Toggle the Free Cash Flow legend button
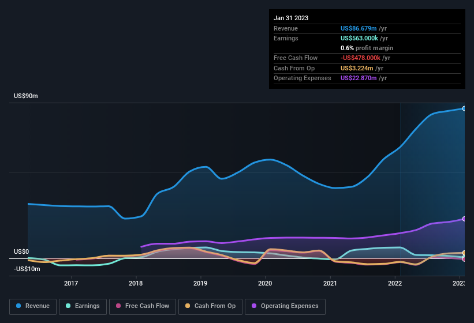Image resolution: width=474 pixels, height=323 pixels. [x=143, y=307]
